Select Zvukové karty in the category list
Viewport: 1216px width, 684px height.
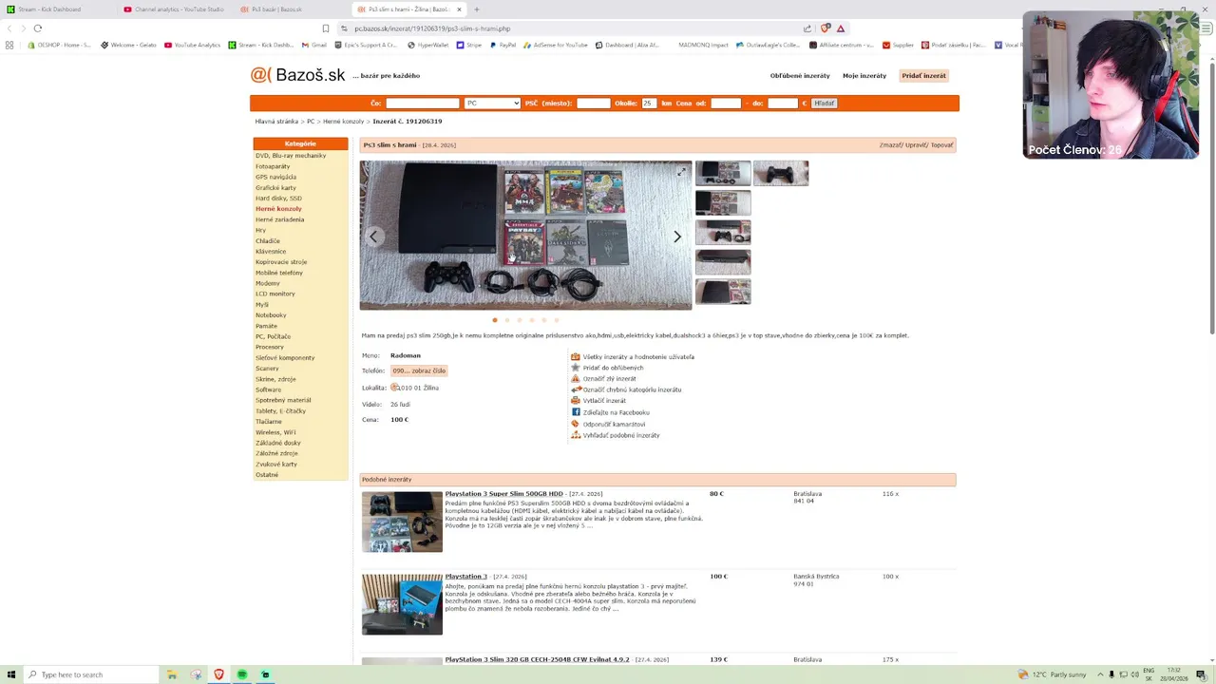click(x=276, y=465)
